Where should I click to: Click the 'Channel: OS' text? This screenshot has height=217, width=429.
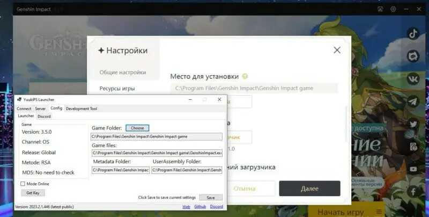pos(35,142)
